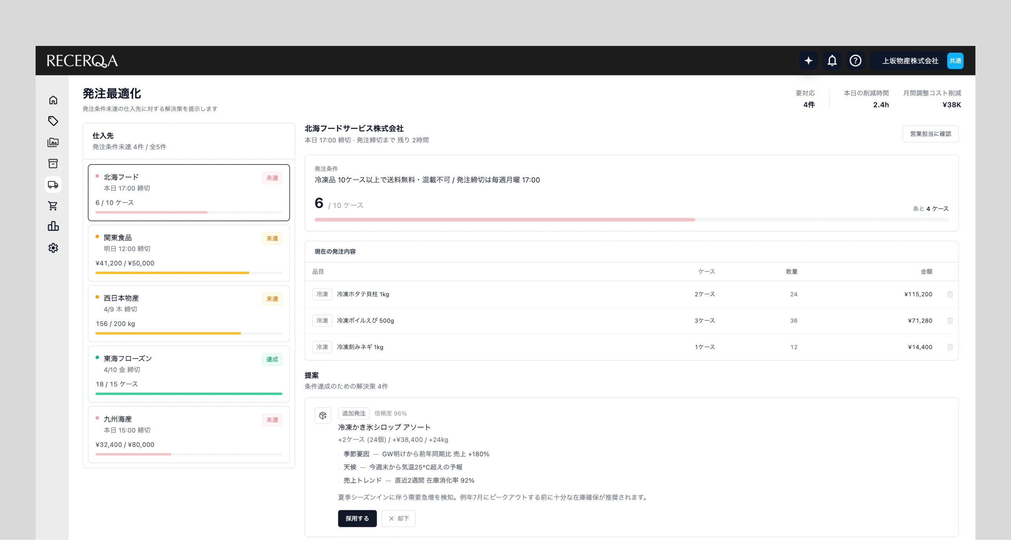Viewport: 1011px width, 540px height.
Task: Open the help question mark icon
Action: (856, 61)
